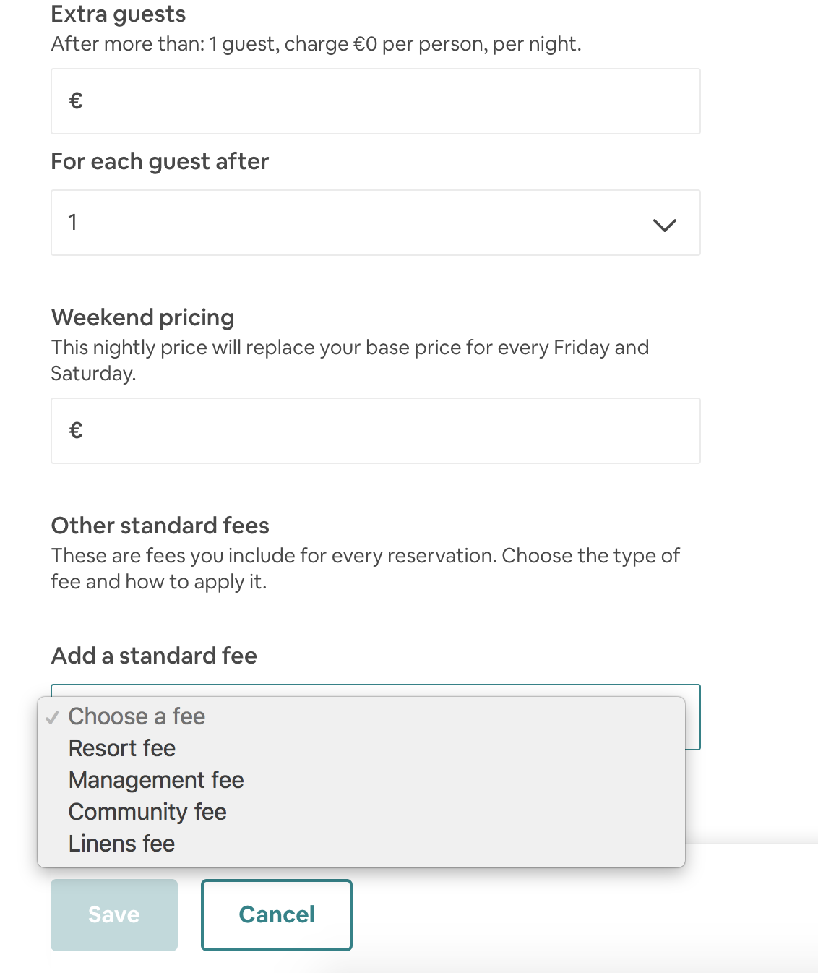Click the euro symbol in Weekend pricing field
This screenshot has width=818, height=973.
pos(75,430)
